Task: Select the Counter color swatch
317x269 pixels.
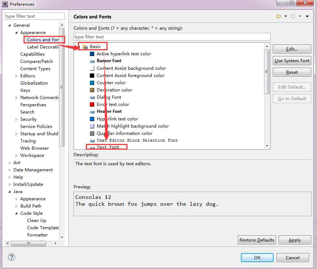Action: coord(92,83)
